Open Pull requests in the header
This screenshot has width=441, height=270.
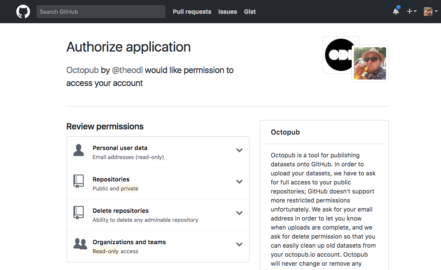click(192, 12)
